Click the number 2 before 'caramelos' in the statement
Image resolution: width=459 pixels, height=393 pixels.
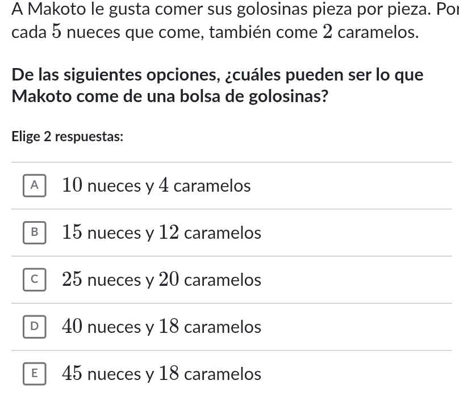tap(328, 32)
